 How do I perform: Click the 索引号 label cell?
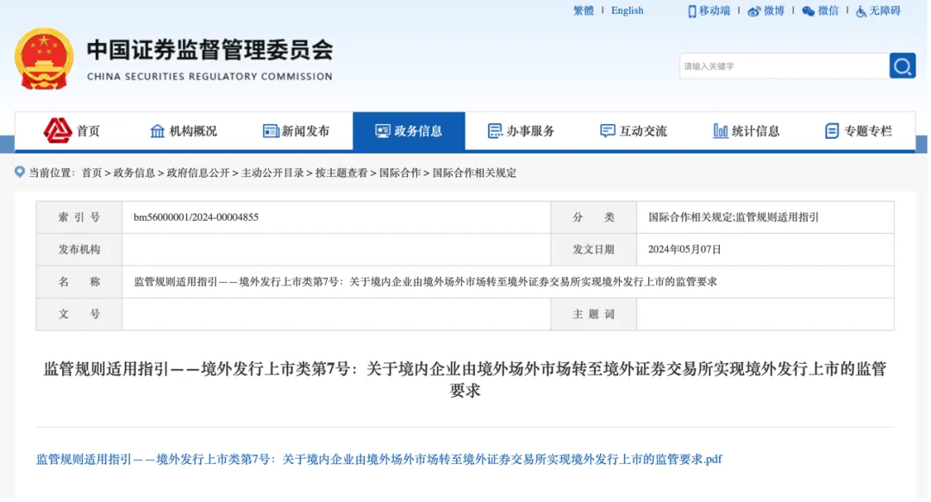coord(79,218)
